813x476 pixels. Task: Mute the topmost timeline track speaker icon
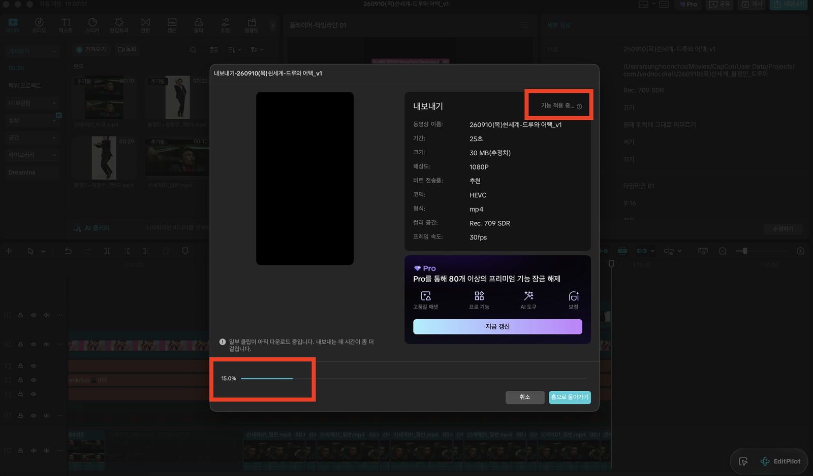pyautogui.click(x=47, y=315)
